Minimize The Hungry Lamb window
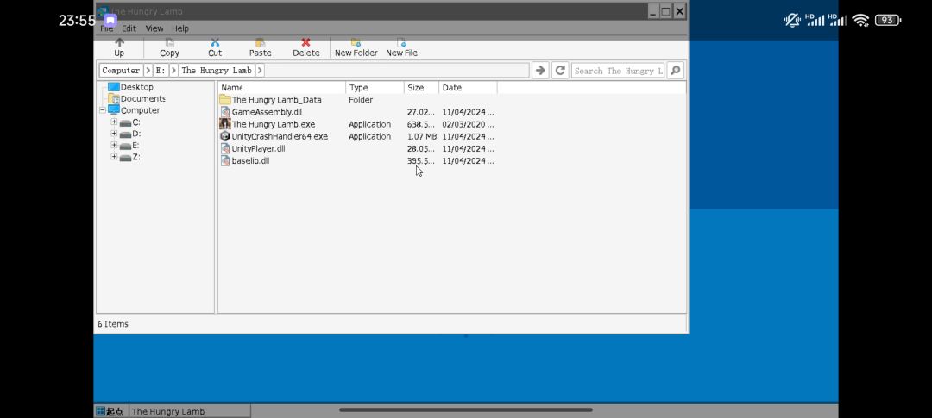 click(653, 11)
